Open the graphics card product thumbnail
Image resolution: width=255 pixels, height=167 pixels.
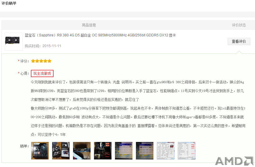tap(13, 42)
